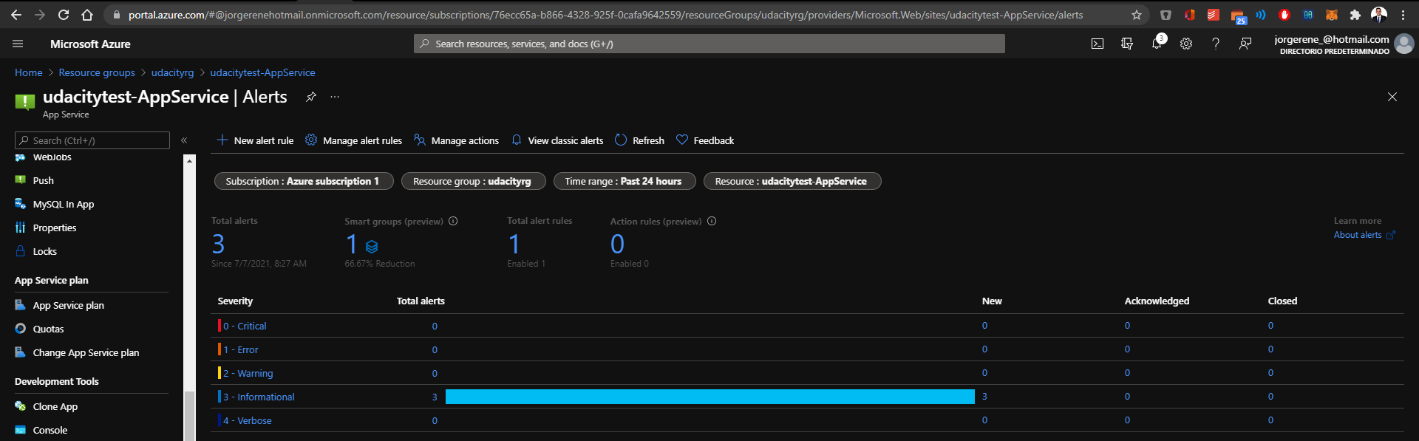Viewport: 1419px width, 441px height.
Task: Open the About alerts link
Action: (x=1364, y=235)
